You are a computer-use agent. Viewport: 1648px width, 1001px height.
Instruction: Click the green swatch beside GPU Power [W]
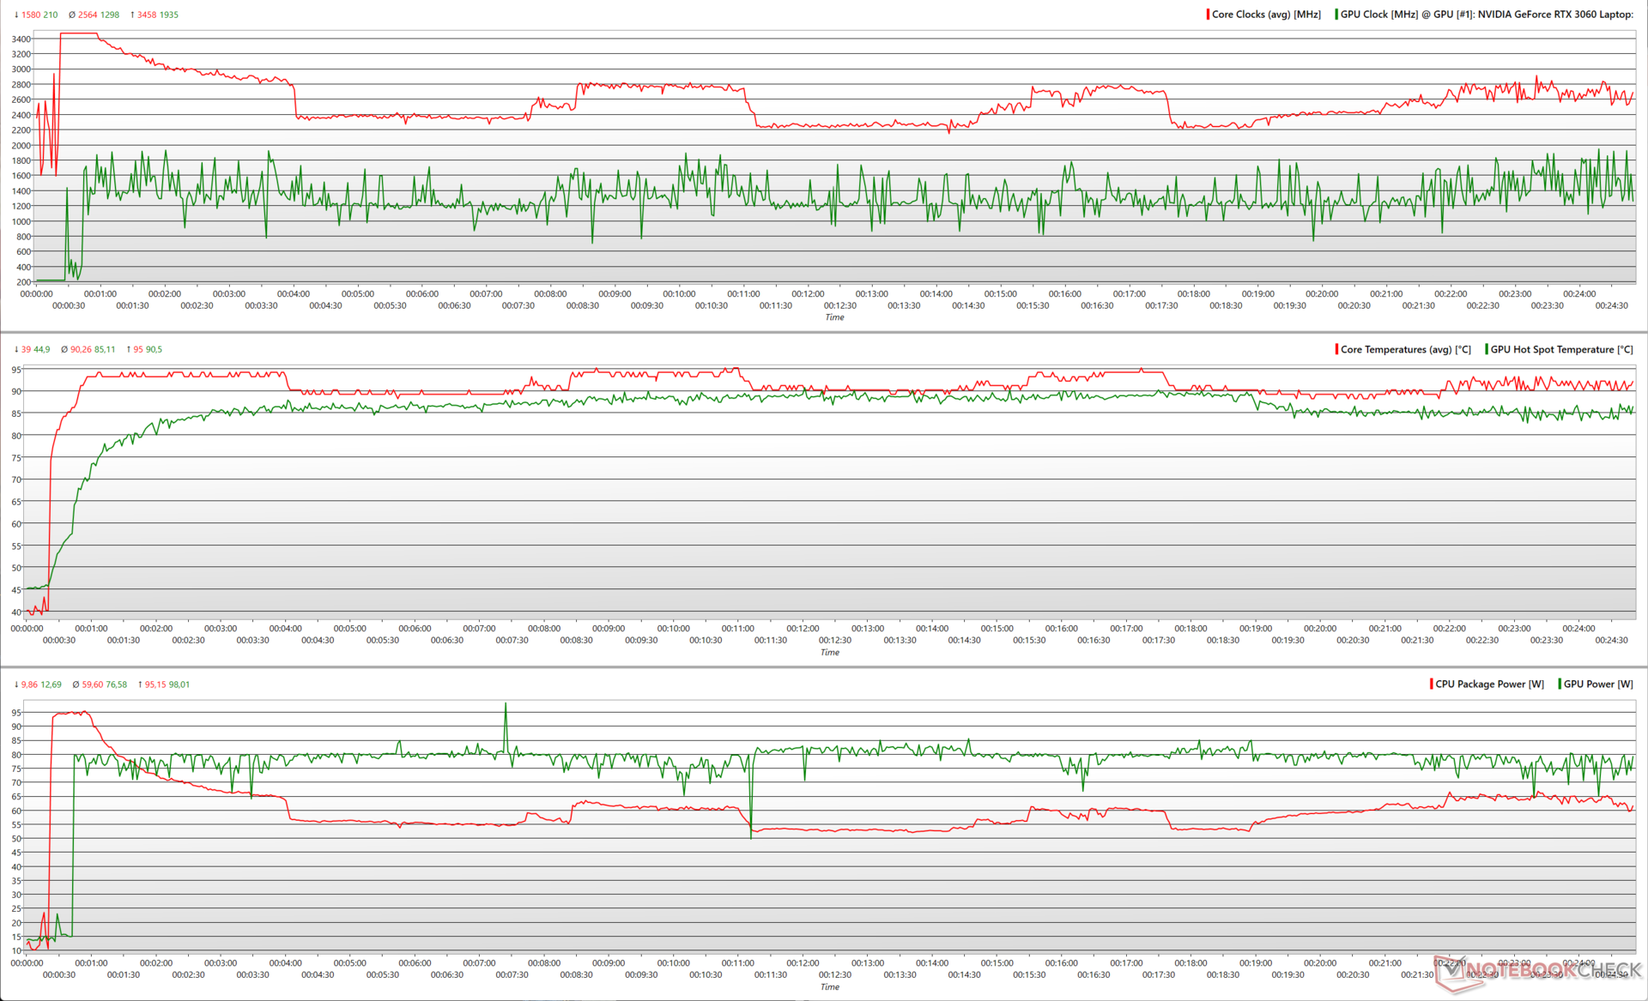coord(1560,684)
